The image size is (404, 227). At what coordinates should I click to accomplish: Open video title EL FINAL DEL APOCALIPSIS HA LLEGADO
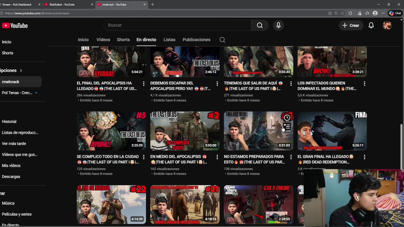tap(107, 86)
